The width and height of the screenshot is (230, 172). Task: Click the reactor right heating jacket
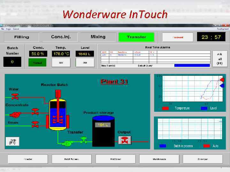(68, 122)
